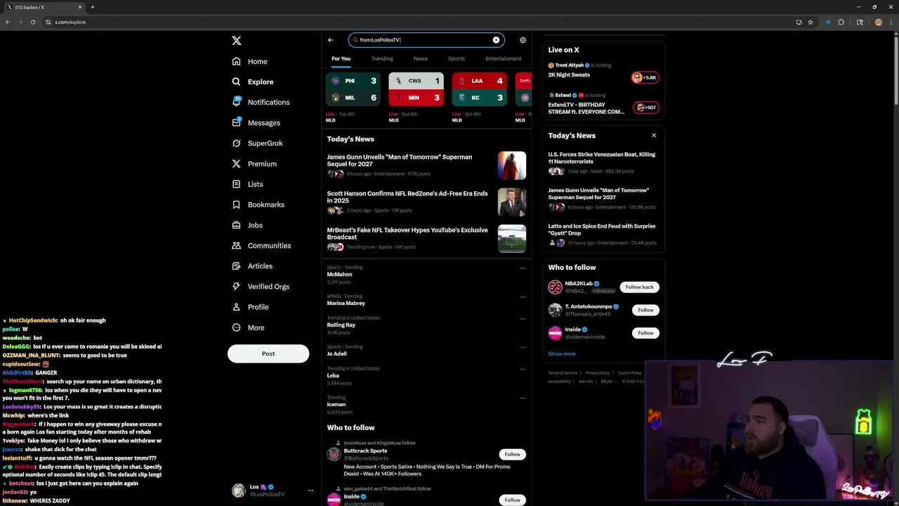Click the X logo in sidebar
The width and height of the screenshot is (899, 506).
tap(237, 41)
